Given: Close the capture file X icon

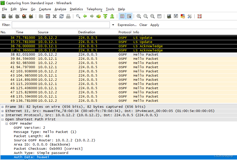Looking at the screenshot, I should (55, 16).
